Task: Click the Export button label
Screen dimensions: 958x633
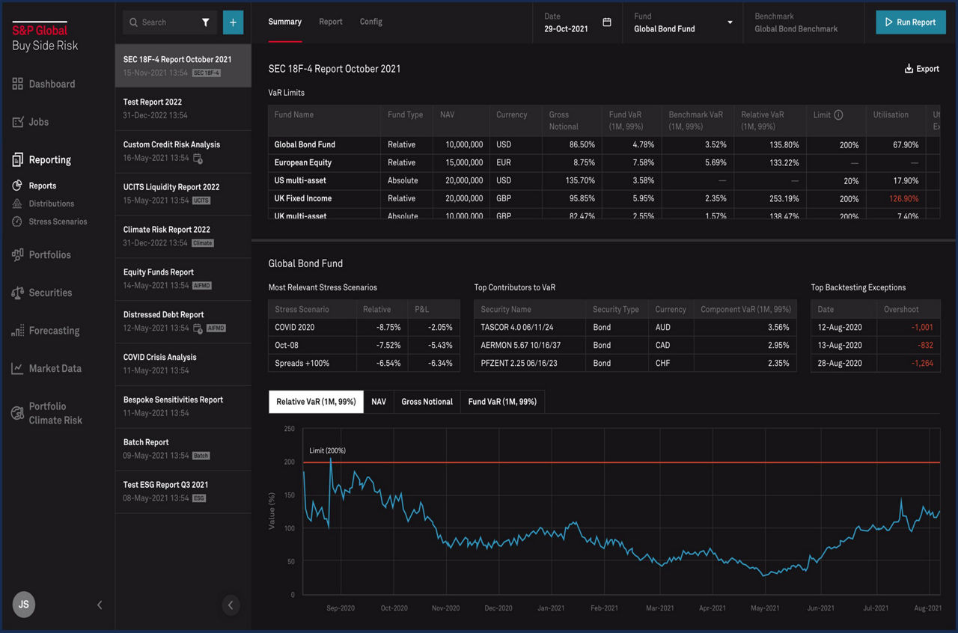Action: point(927,69)
